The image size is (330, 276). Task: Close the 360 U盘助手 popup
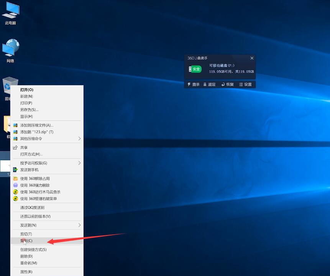click(x=252, y=58)
